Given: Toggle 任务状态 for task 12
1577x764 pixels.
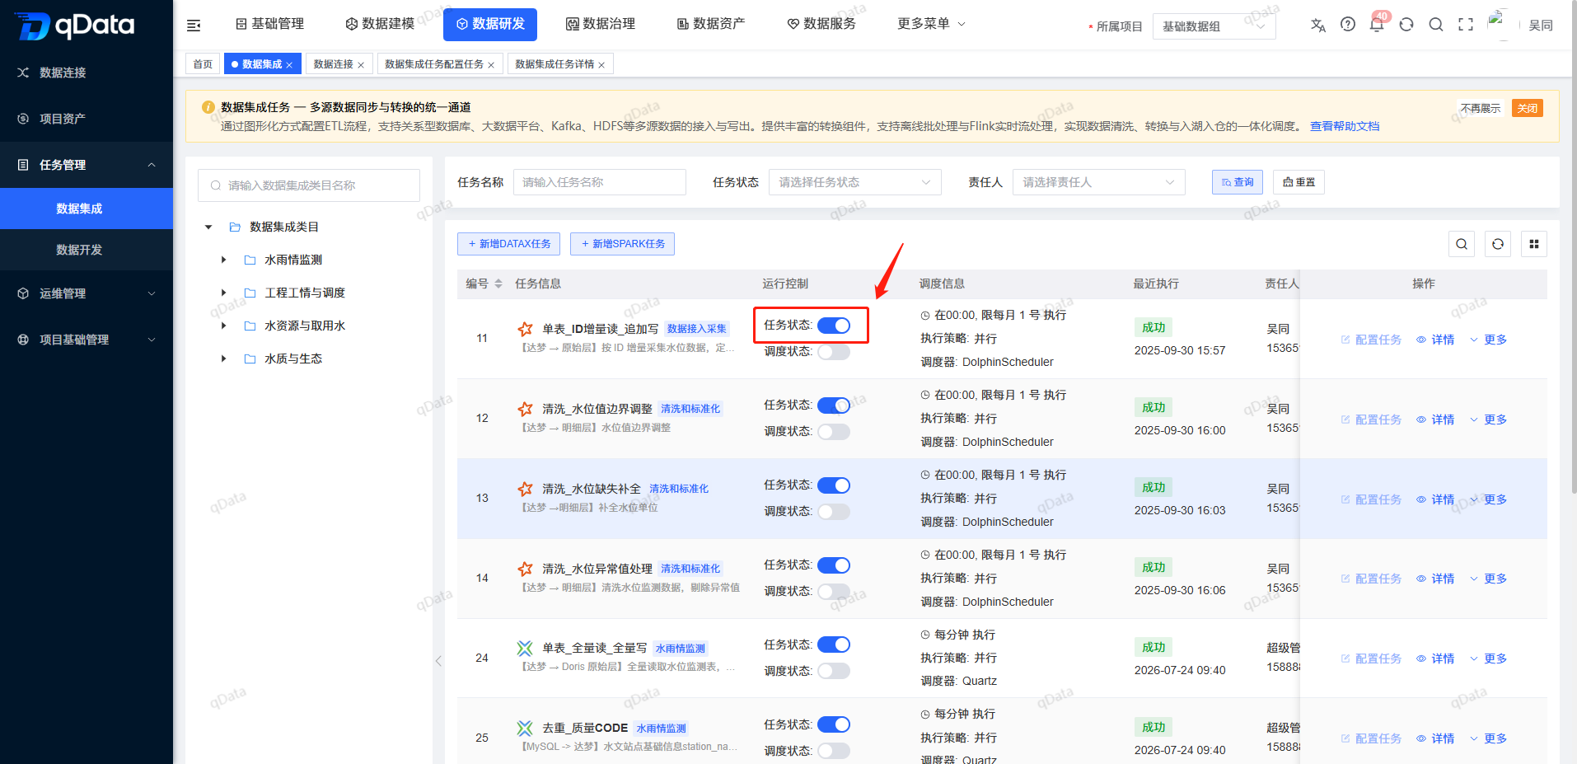Looking at the screenshot, I should point(834,405).
